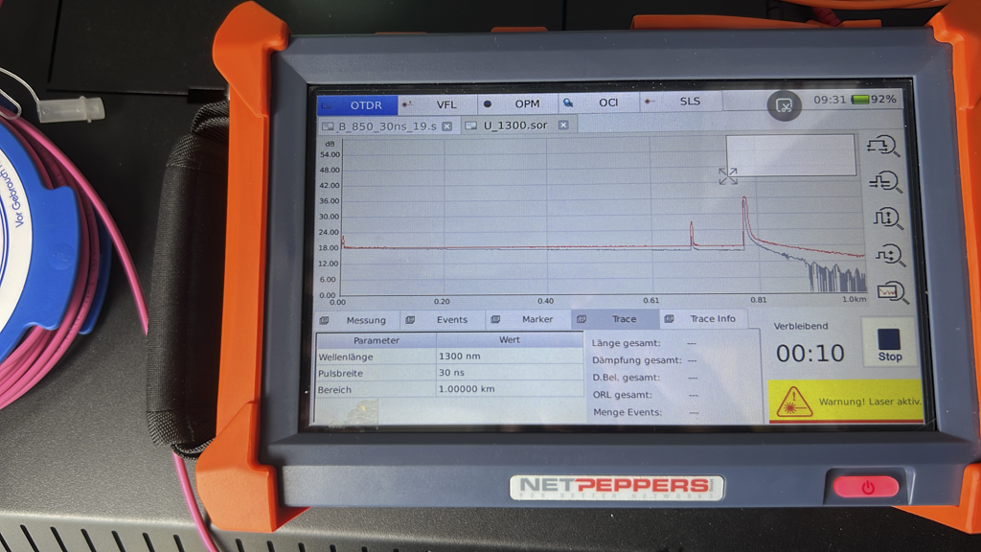This screenshot has width=981, height=552.
Task: Tap the 30 ns value cell
Action: click(510, 372)
